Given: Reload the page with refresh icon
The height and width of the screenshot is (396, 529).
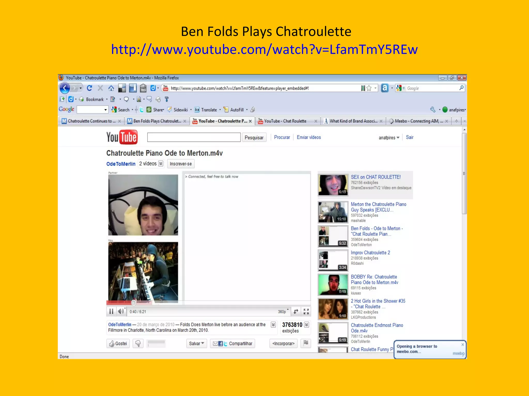Looking at the screenshot, I should (89, 88).
